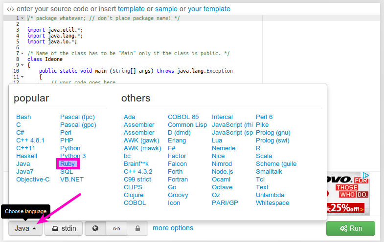Open the advertisement banner on the right
The height and width of the screenshot is (242, 384).
tap(348, 193)
